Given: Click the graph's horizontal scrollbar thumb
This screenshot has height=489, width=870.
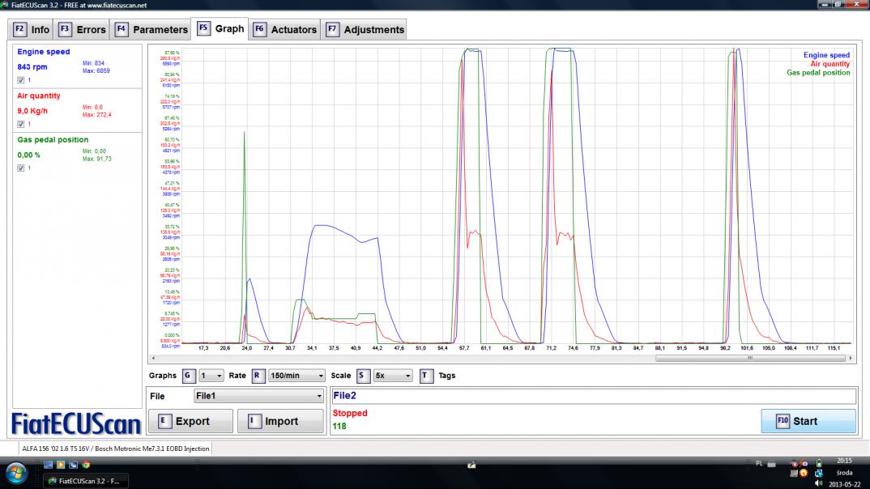Looking at the screenshot, I should (x=752, y=357).
